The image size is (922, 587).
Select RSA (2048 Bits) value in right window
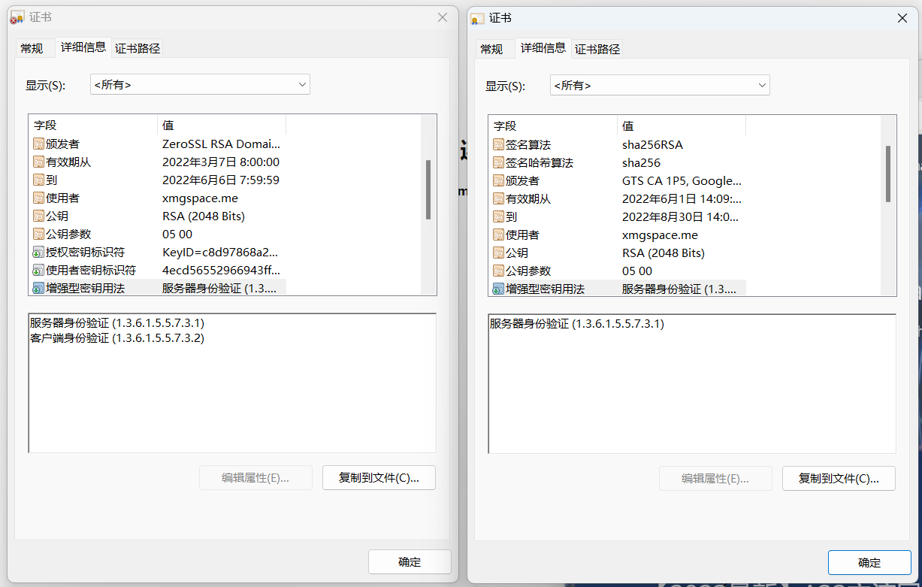pyautogui.click(x=664, y=253)
